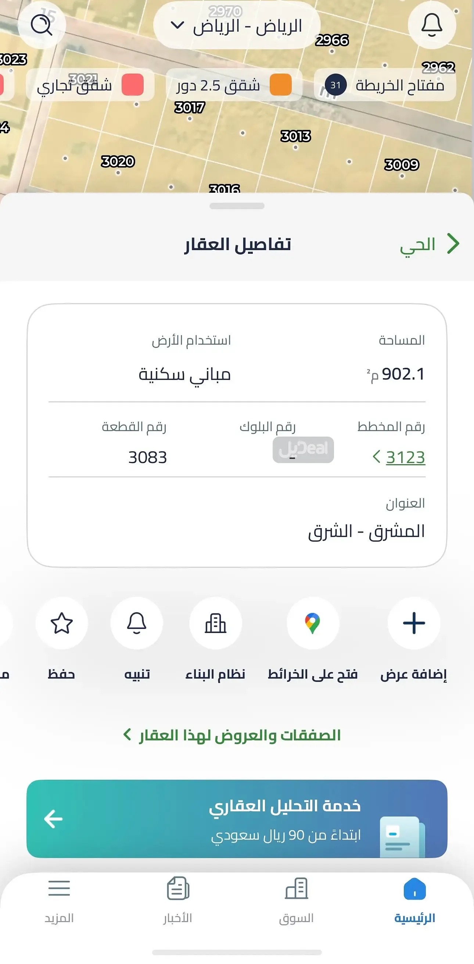Tap the alert bell icon

click(x=137, y=623)
